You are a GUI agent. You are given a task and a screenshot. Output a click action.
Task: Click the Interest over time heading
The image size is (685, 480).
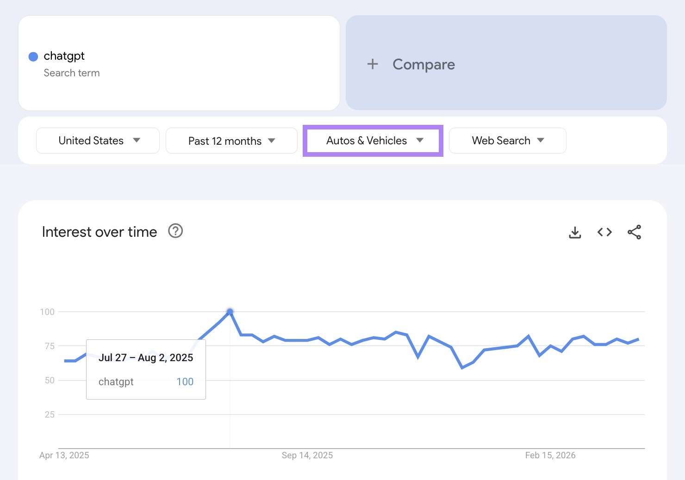coord(99,232)
